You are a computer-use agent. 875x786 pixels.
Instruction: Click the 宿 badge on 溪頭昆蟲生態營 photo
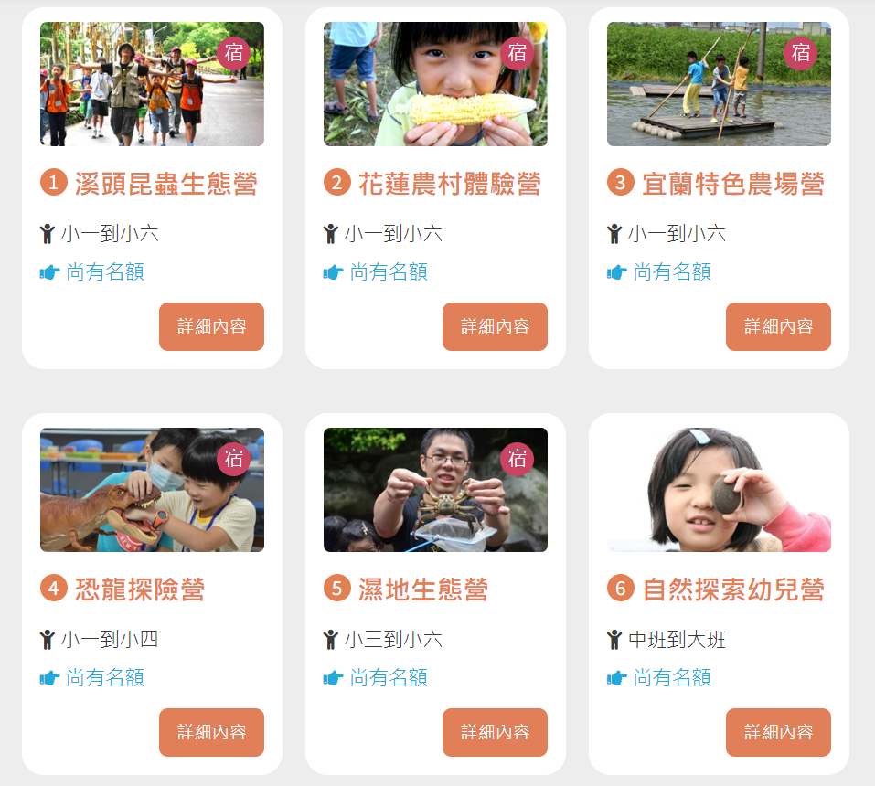[x=233, y=54]
